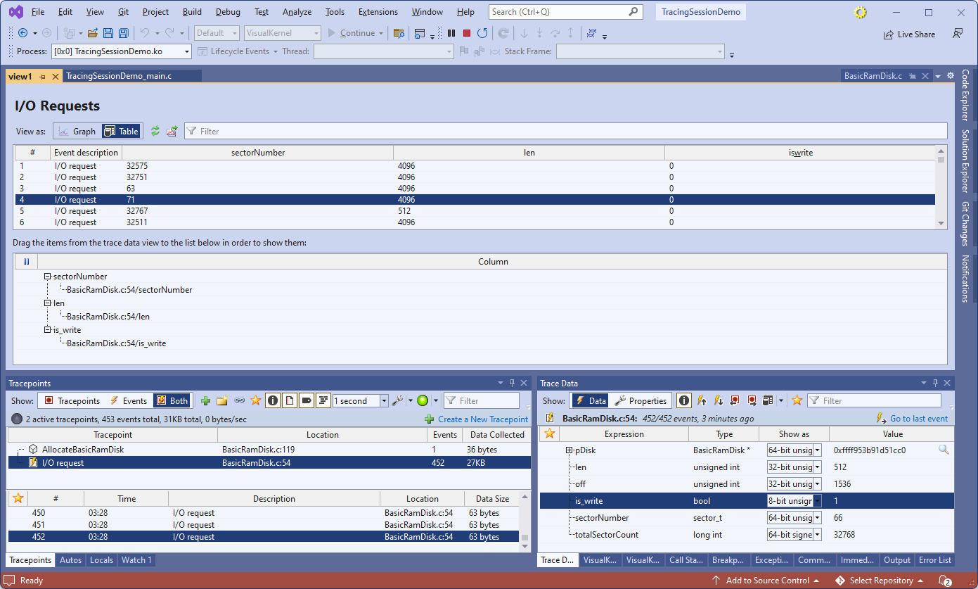Show only Tracepoints in Tracepoints panel
Screen dimensions: 978x589
[x=72, y=400]
